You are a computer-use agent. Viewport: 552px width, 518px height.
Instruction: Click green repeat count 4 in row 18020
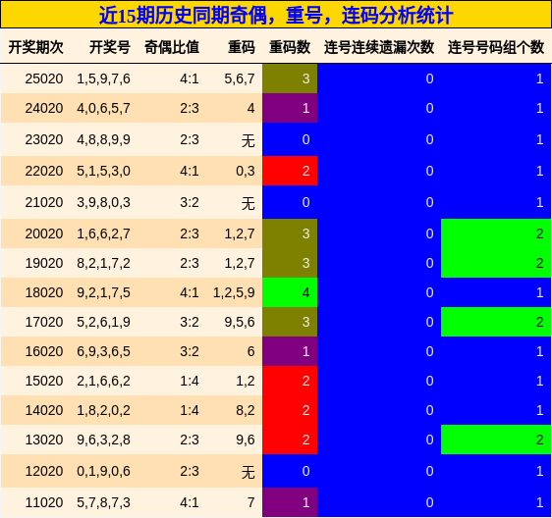[290, 292]
